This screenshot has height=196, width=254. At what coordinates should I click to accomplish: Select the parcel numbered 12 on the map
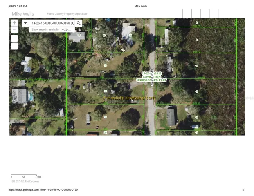coord(79,36)
